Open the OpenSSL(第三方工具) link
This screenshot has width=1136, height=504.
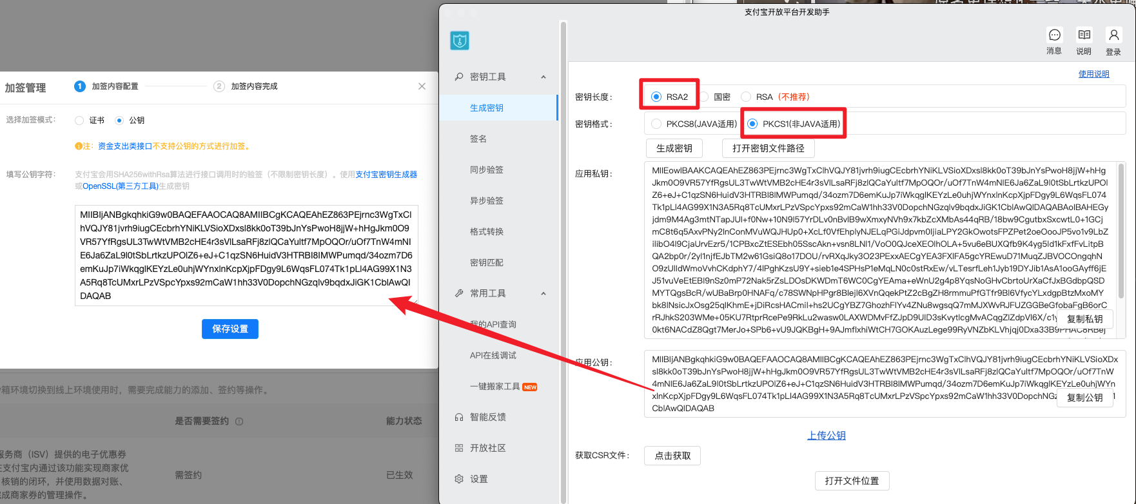coord(121,186)
